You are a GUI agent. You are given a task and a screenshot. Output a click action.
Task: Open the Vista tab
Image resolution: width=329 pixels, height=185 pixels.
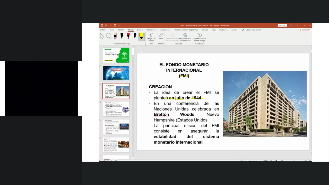(214, 30)
